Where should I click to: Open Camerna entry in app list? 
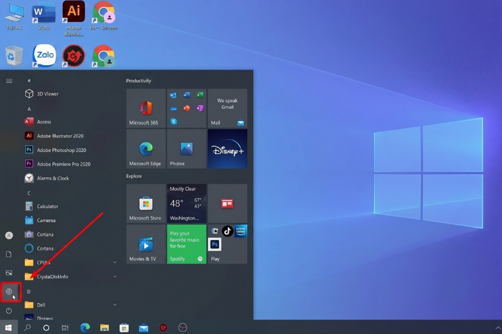tap(70, 220)
